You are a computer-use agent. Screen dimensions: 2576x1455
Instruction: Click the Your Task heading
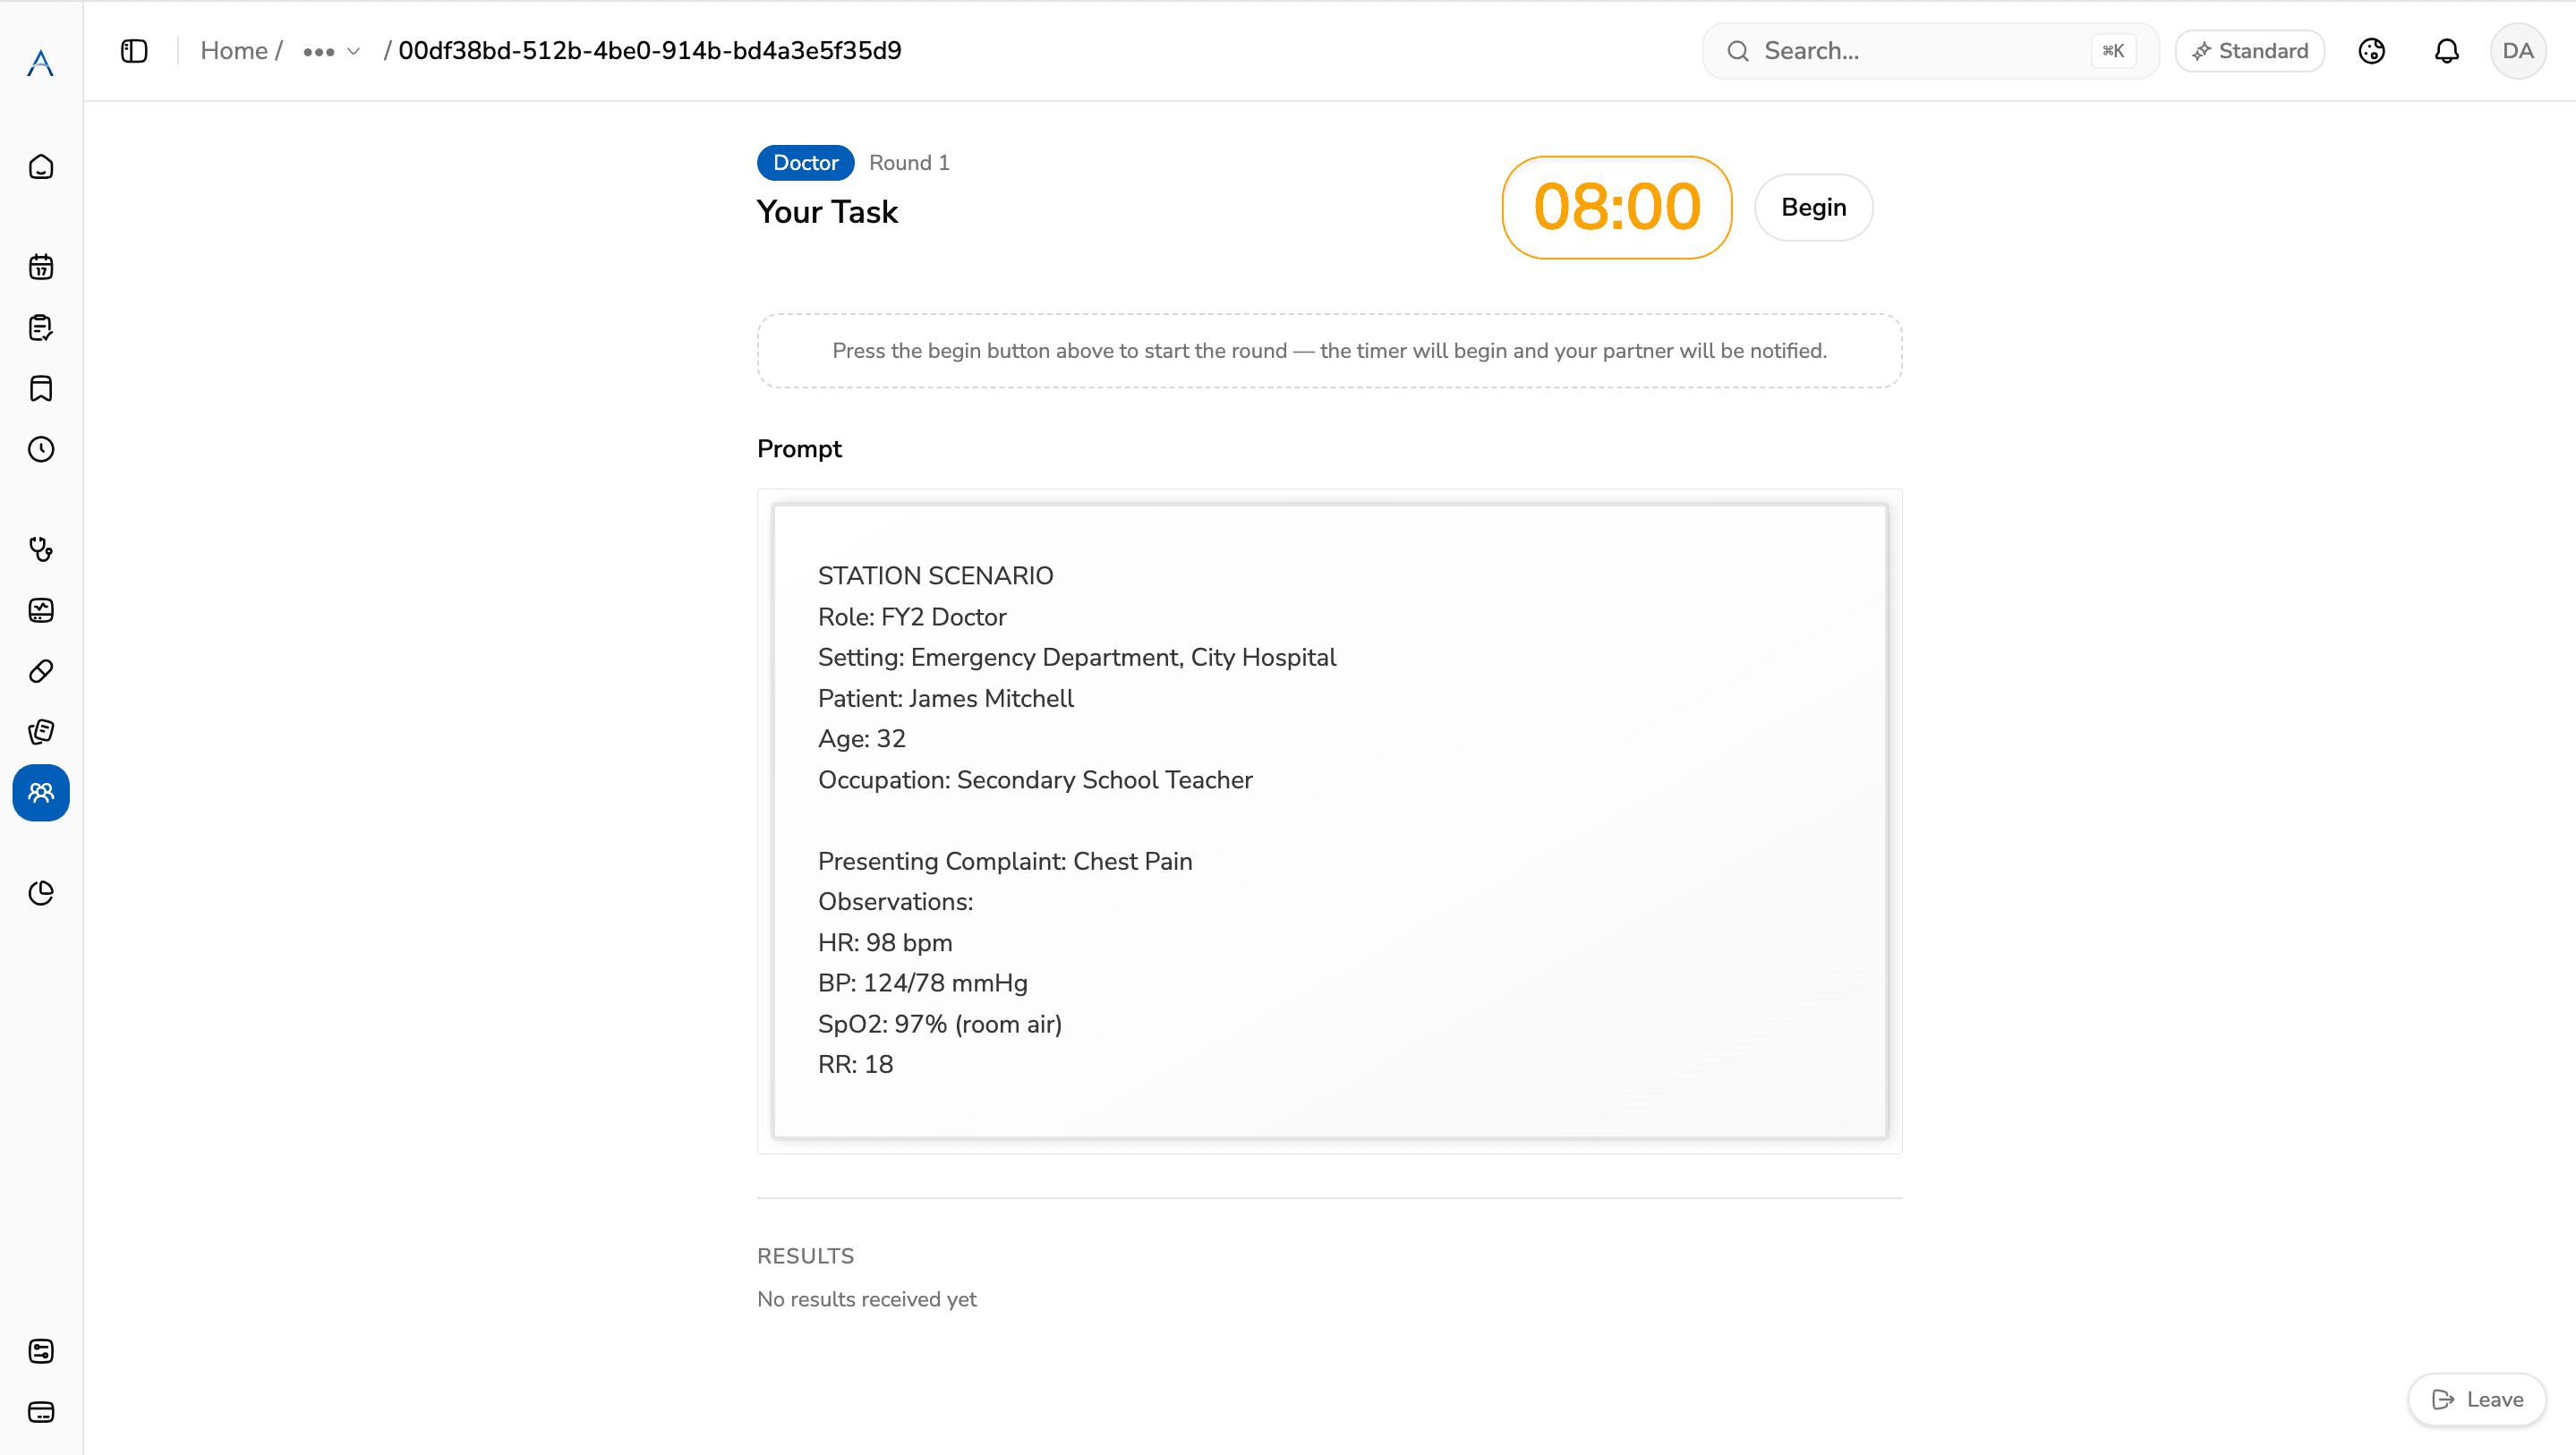click(827, 212)
